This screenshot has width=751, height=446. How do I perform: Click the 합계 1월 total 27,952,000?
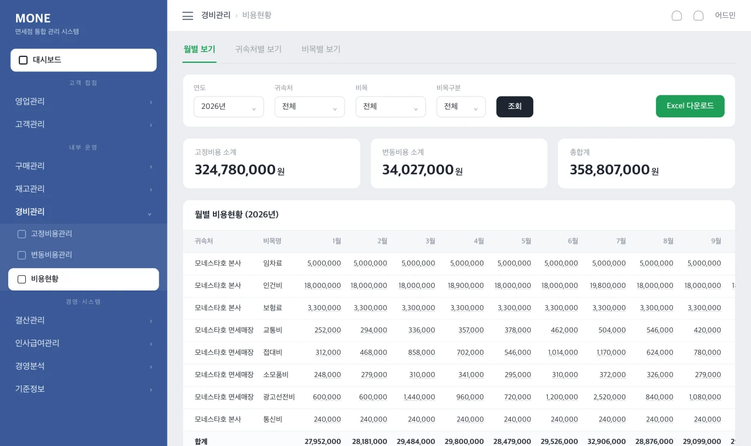coord(322,442)
